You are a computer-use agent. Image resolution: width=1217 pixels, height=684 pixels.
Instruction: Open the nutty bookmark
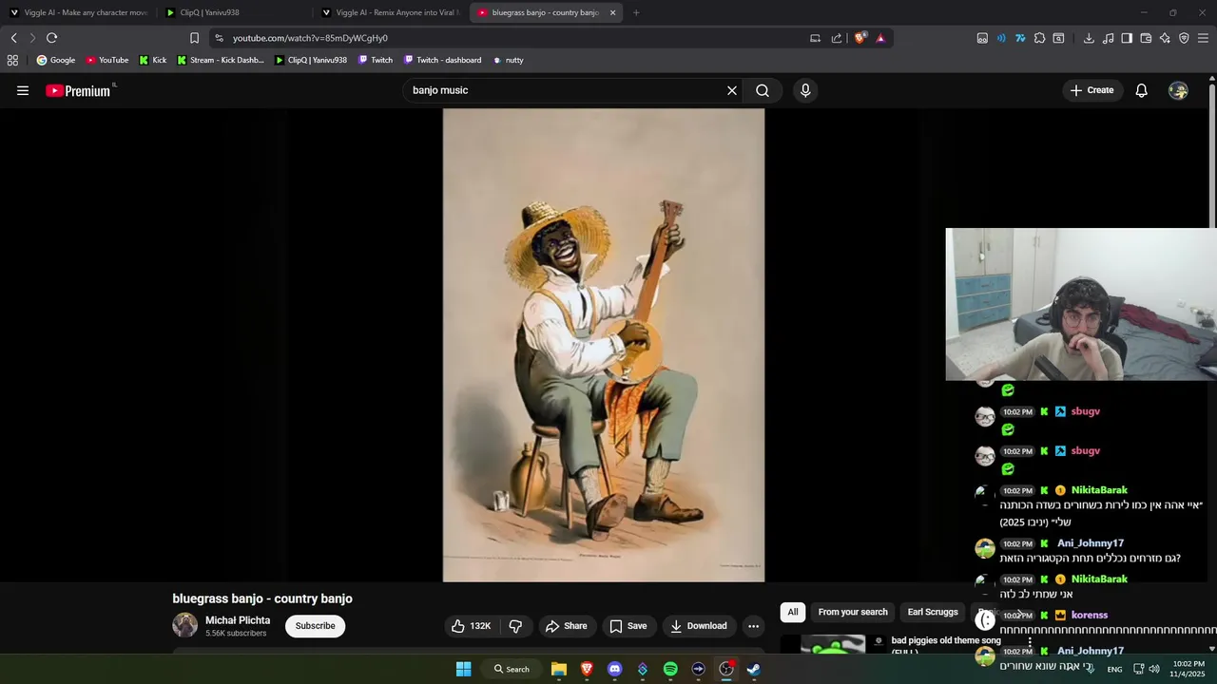(x=508, y=60)
